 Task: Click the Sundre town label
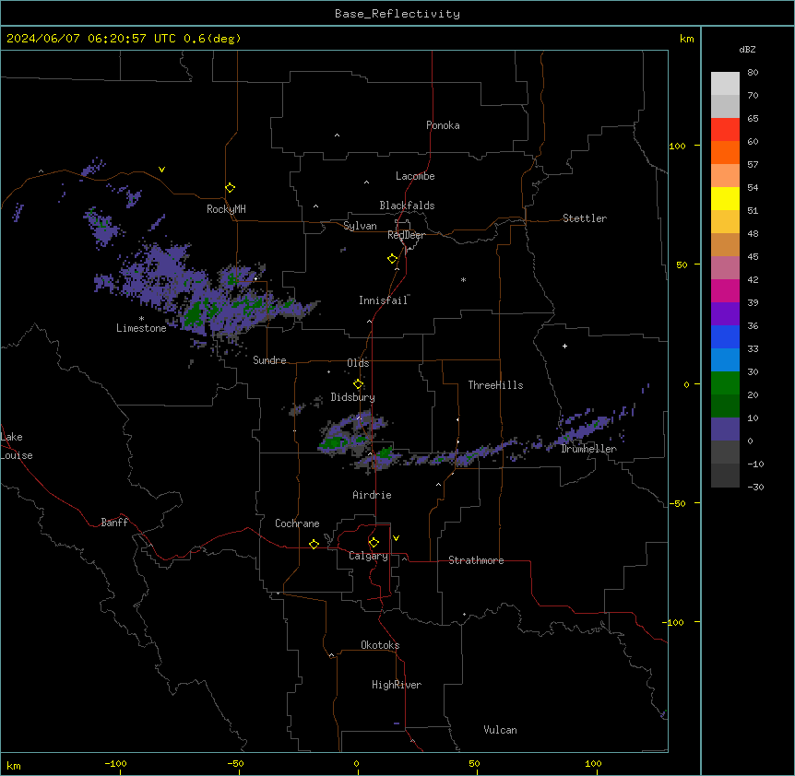269,360
